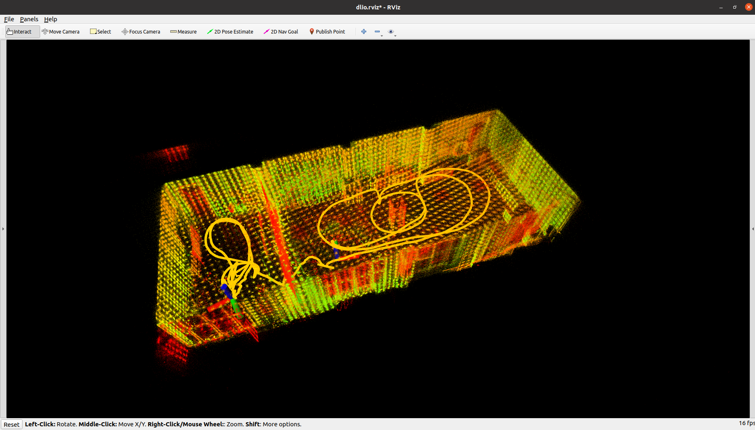Activate the Focus Camera tool
Image resolution: width=755 pixels, height=430 pixels.
click(x=141, y=31)
